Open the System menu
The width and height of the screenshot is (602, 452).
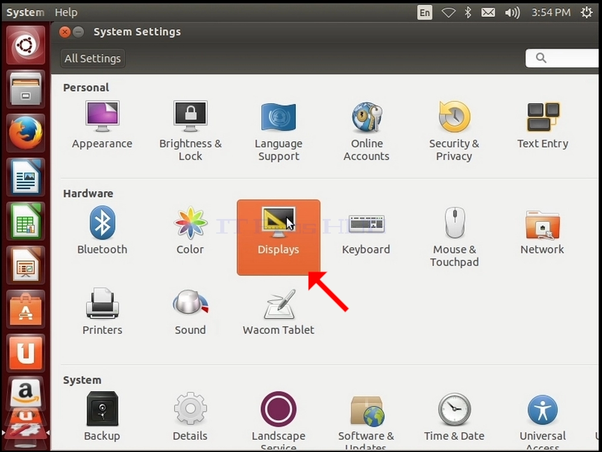[25, 12]
